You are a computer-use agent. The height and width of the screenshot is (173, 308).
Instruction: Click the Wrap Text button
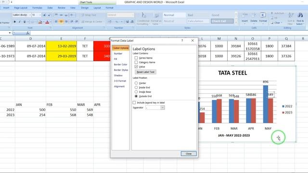pyautogui.click(x=89, y=15)
